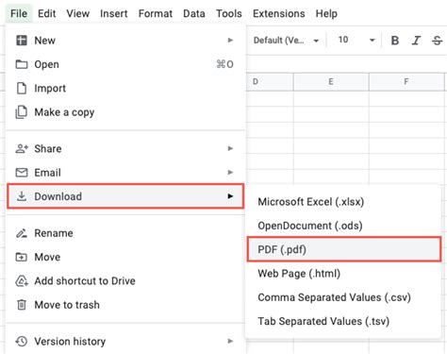Screen dimensions: 447x354
Task: Open the font size dropdown arrow
Action: tap(372, 41)
